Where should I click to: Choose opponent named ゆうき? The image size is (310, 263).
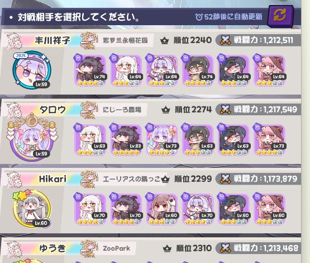[x=53, y=248]
